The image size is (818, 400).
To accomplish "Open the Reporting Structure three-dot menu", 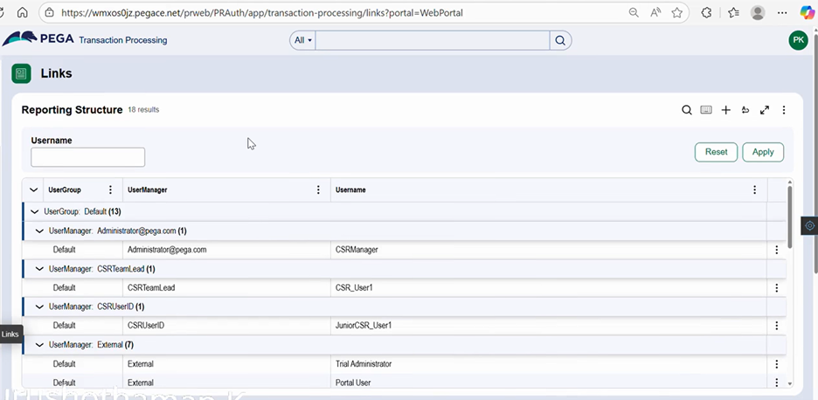I will click(x=784, y=110).
